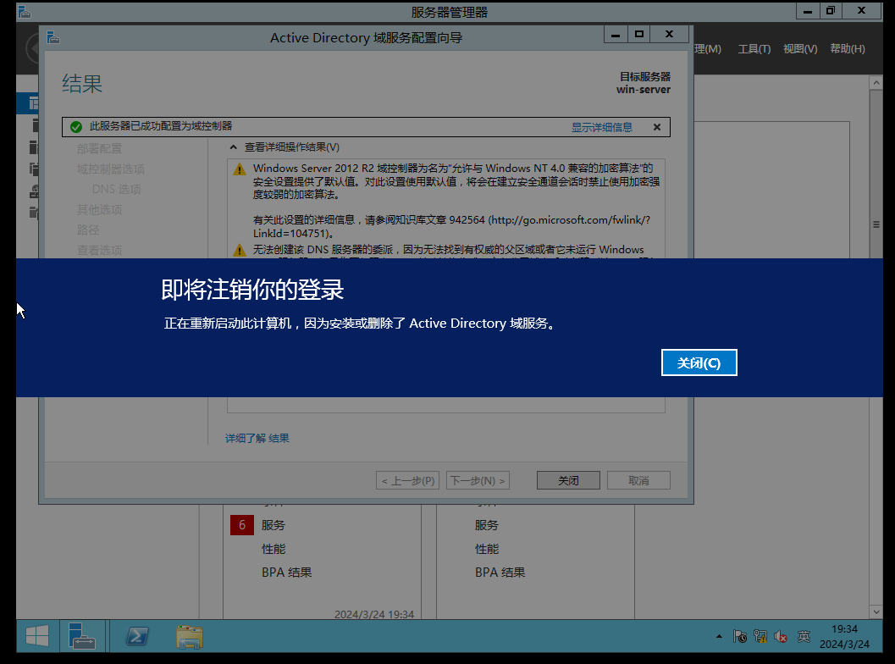Click the 关闭(C) button on sign-out banner

(699, 362)
